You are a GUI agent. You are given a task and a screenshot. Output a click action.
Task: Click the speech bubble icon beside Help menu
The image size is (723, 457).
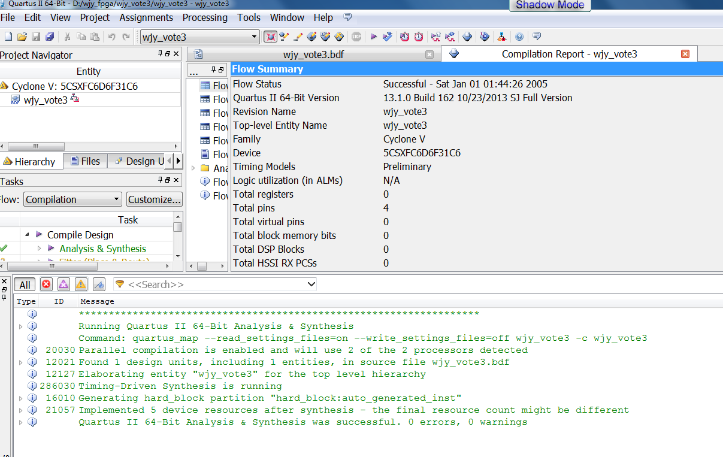[x=348, y=17]
